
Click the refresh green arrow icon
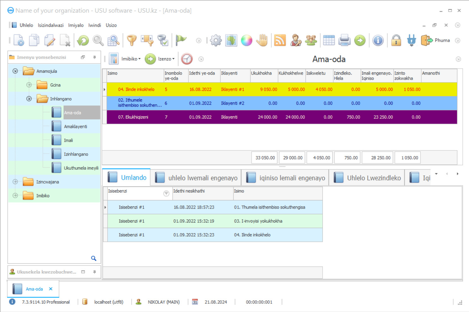pos(83,40)
